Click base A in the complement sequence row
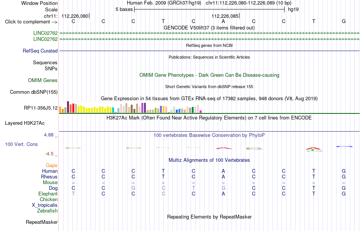This screenshot has width=360, height=231. [223, 21]
